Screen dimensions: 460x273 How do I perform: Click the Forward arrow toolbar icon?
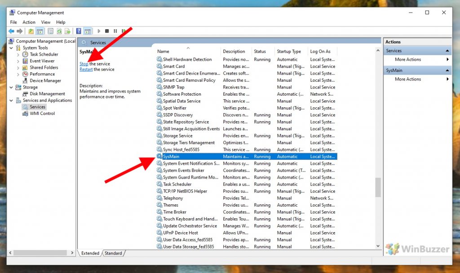pos(20,31)
